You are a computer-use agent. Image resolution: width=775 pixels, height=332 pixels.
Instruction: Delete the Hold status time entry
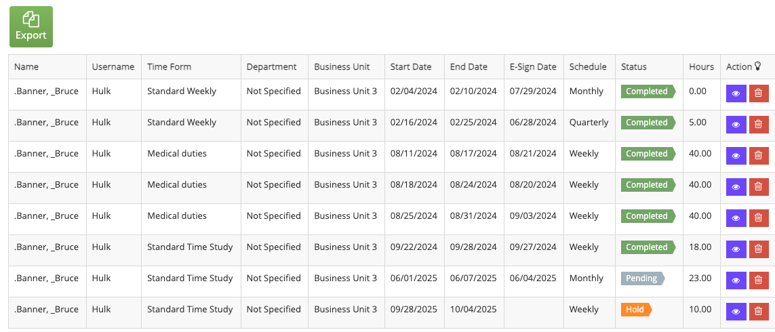click(x=759, y=311)
